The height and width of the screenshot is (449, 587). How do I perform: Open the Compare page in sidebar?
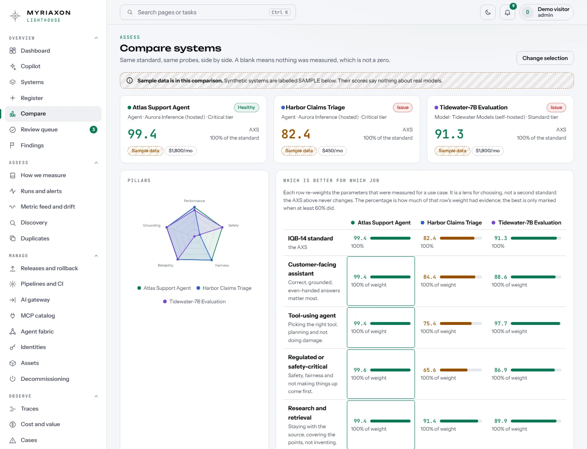pyautogui.click(x=53, y=114)
